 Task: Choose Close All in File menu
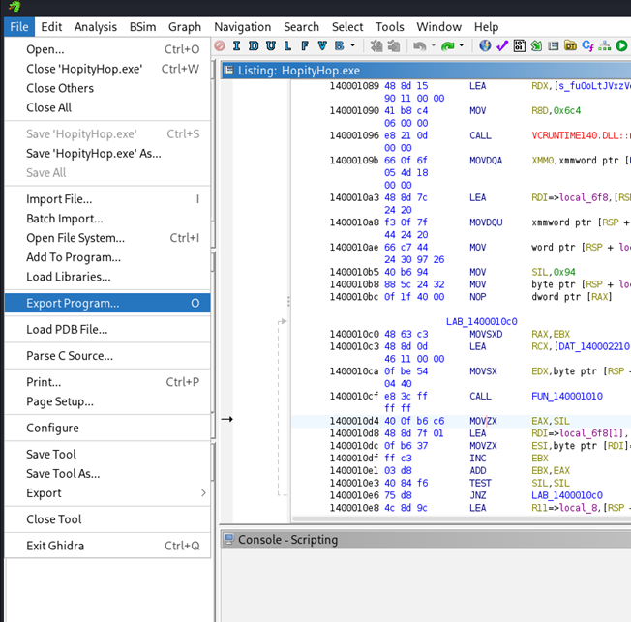(107, 107)
